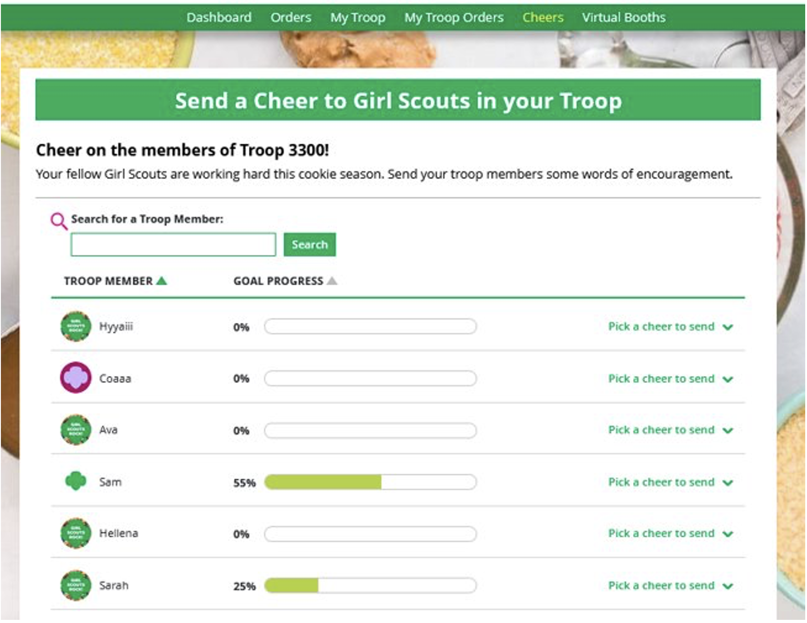Select Sarah's profile avatar
807x623 pixels.
[75, 585]
